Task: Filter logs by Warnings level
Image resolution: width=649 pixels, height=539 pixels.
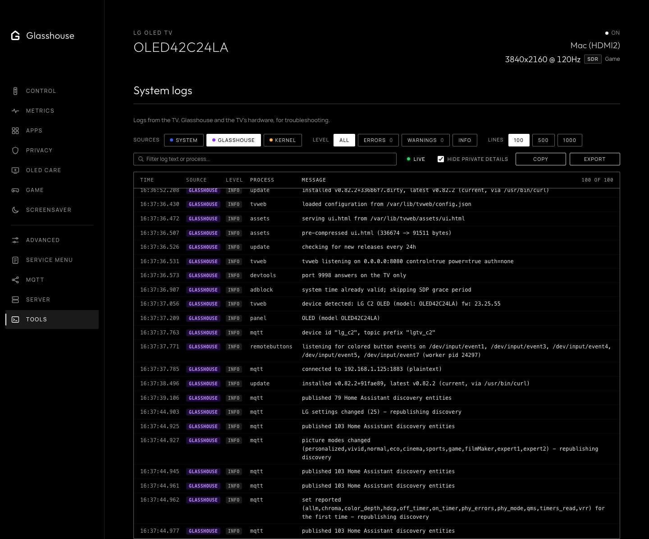Action: click(x=425, y=140)
